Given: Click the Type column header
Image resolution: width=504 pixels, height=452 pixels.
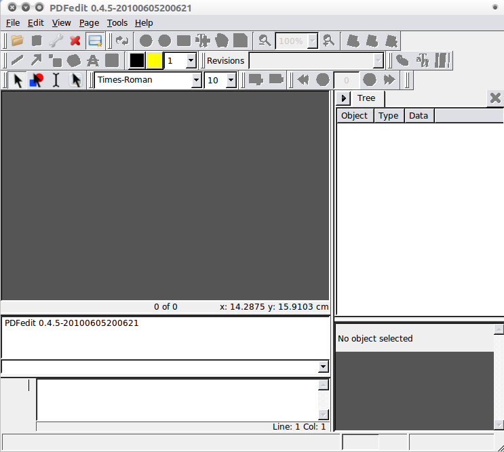Looking at the screenshot, I should click(x=389, y=116).
